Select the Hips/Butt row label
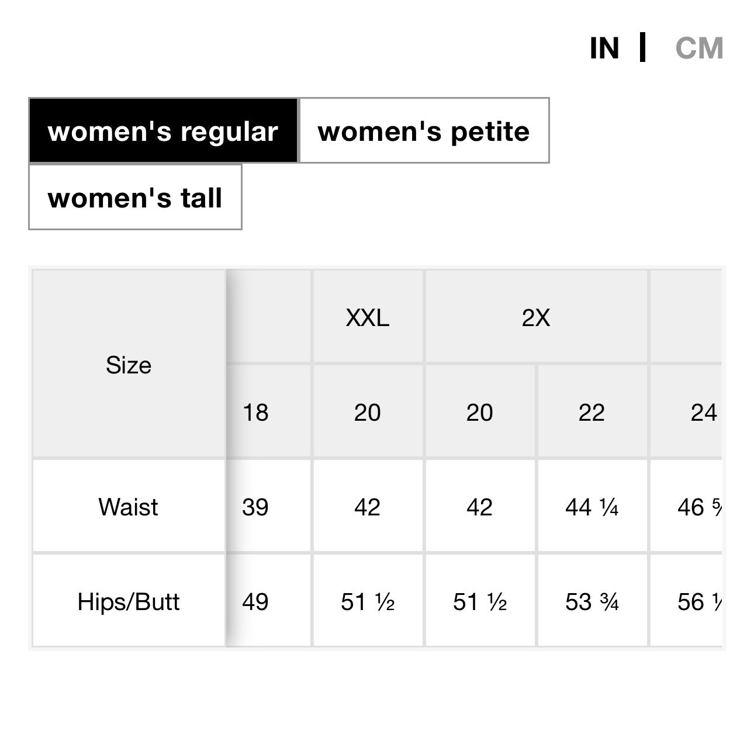 tap(129, 602)
